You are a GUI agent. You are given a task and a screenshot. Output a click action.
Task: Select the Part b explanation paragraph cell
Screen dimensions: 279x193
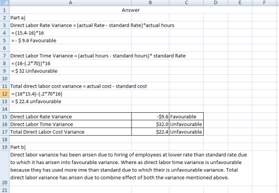tap(131, 168)
